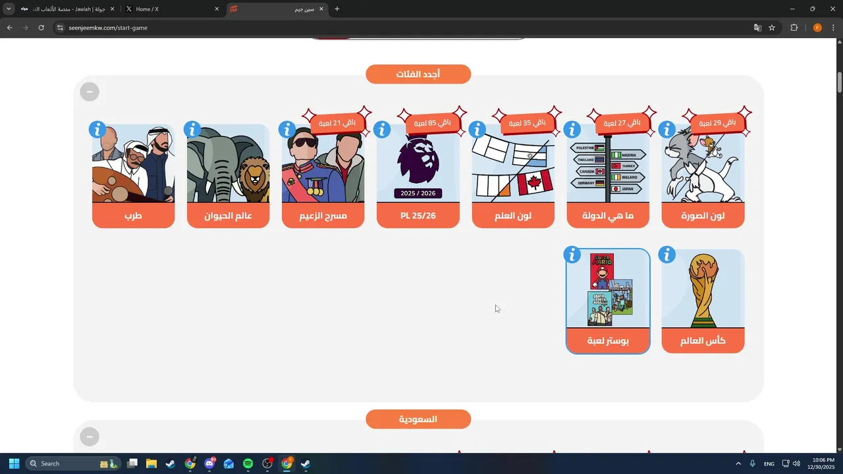Open Discord from the taskbar
The height and width of the screenshot is (474, 843).
coord(209,463)
